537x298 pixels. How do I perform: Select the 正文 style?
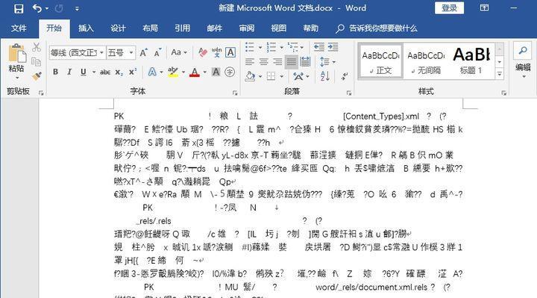pos(381,62)
